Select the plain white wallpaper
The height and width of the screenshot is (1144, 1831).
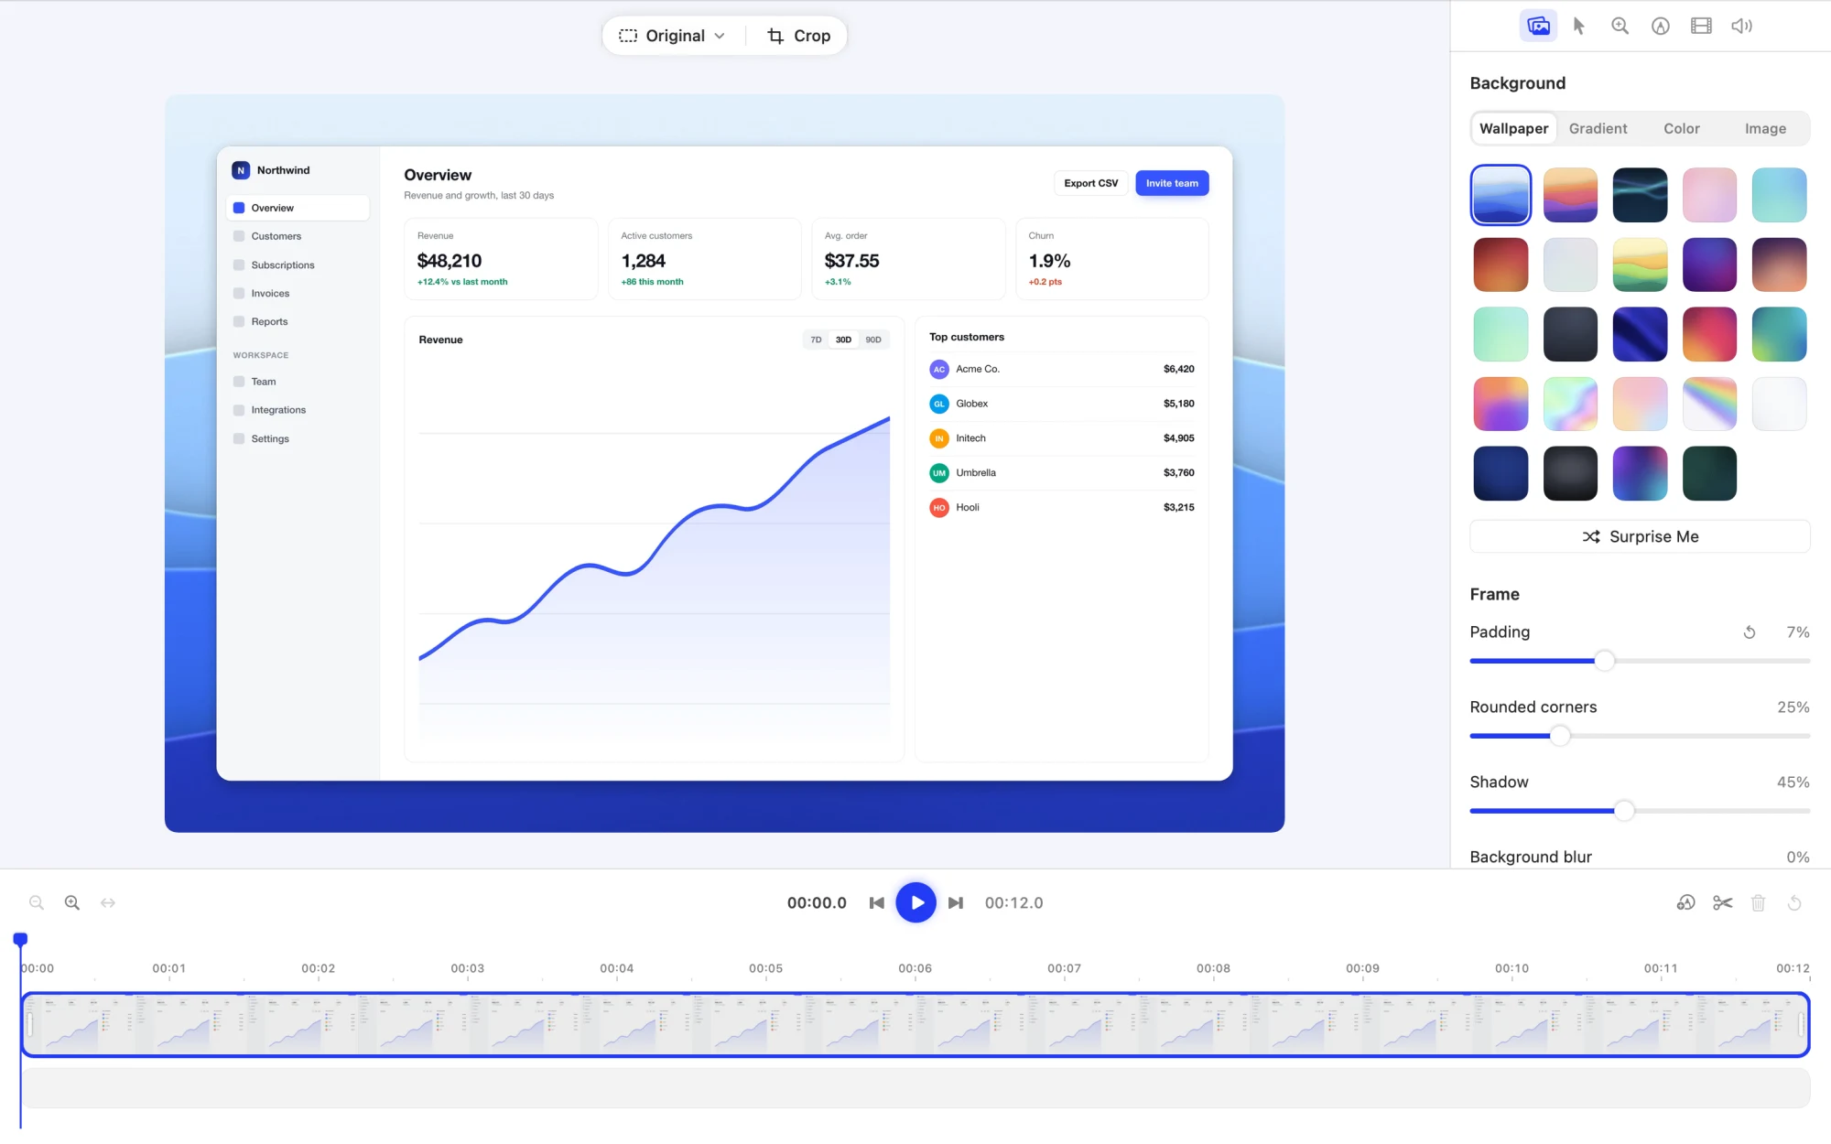click(x=1779, y=404)
